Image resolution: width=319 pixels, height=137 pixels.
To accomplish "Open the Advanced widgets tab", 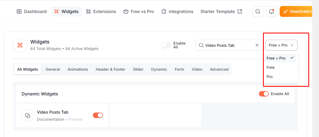I will 219,69.
